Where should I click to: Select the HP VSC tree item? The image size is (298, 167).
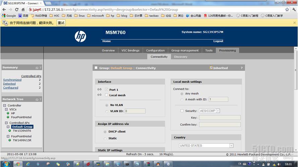tap(13, 113)
